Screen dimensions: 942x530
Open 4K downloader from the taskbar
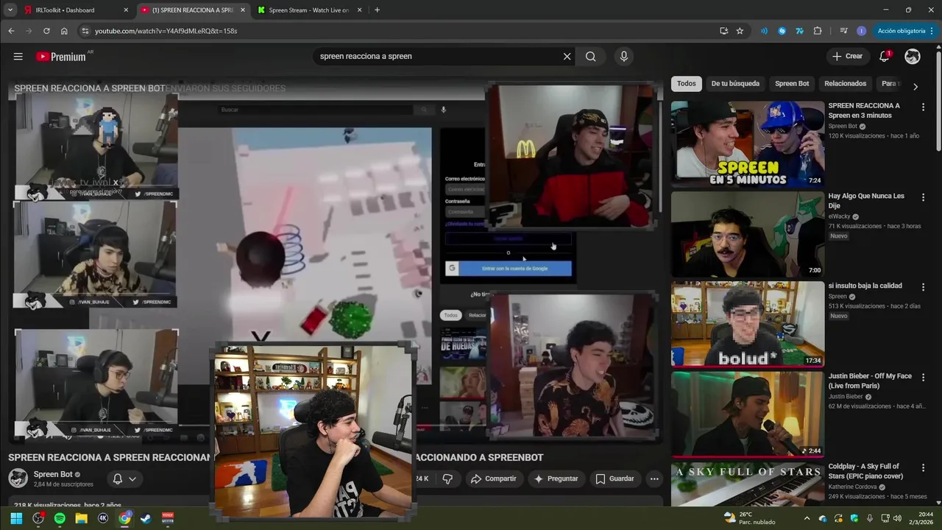103,518
